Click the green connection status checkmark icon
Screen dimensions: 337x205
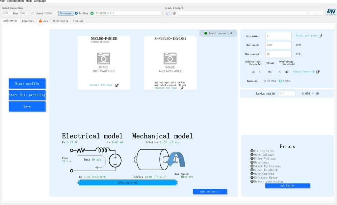tap(92, 13)
